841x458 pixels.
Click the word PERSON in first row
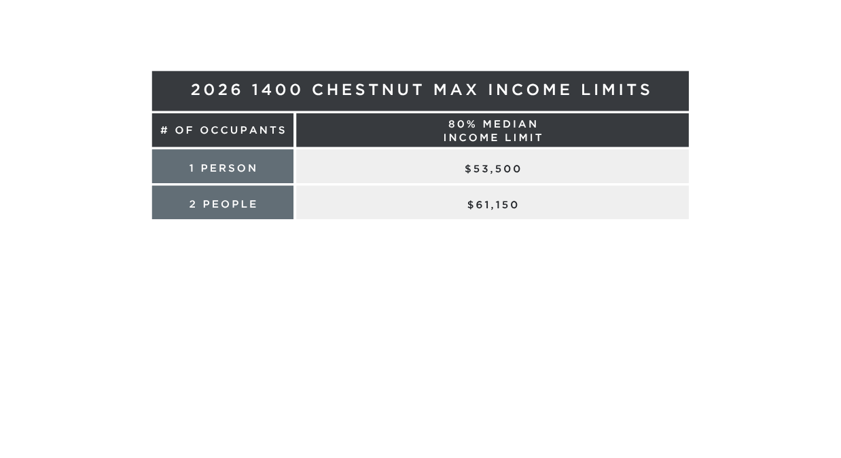point(229,168)
